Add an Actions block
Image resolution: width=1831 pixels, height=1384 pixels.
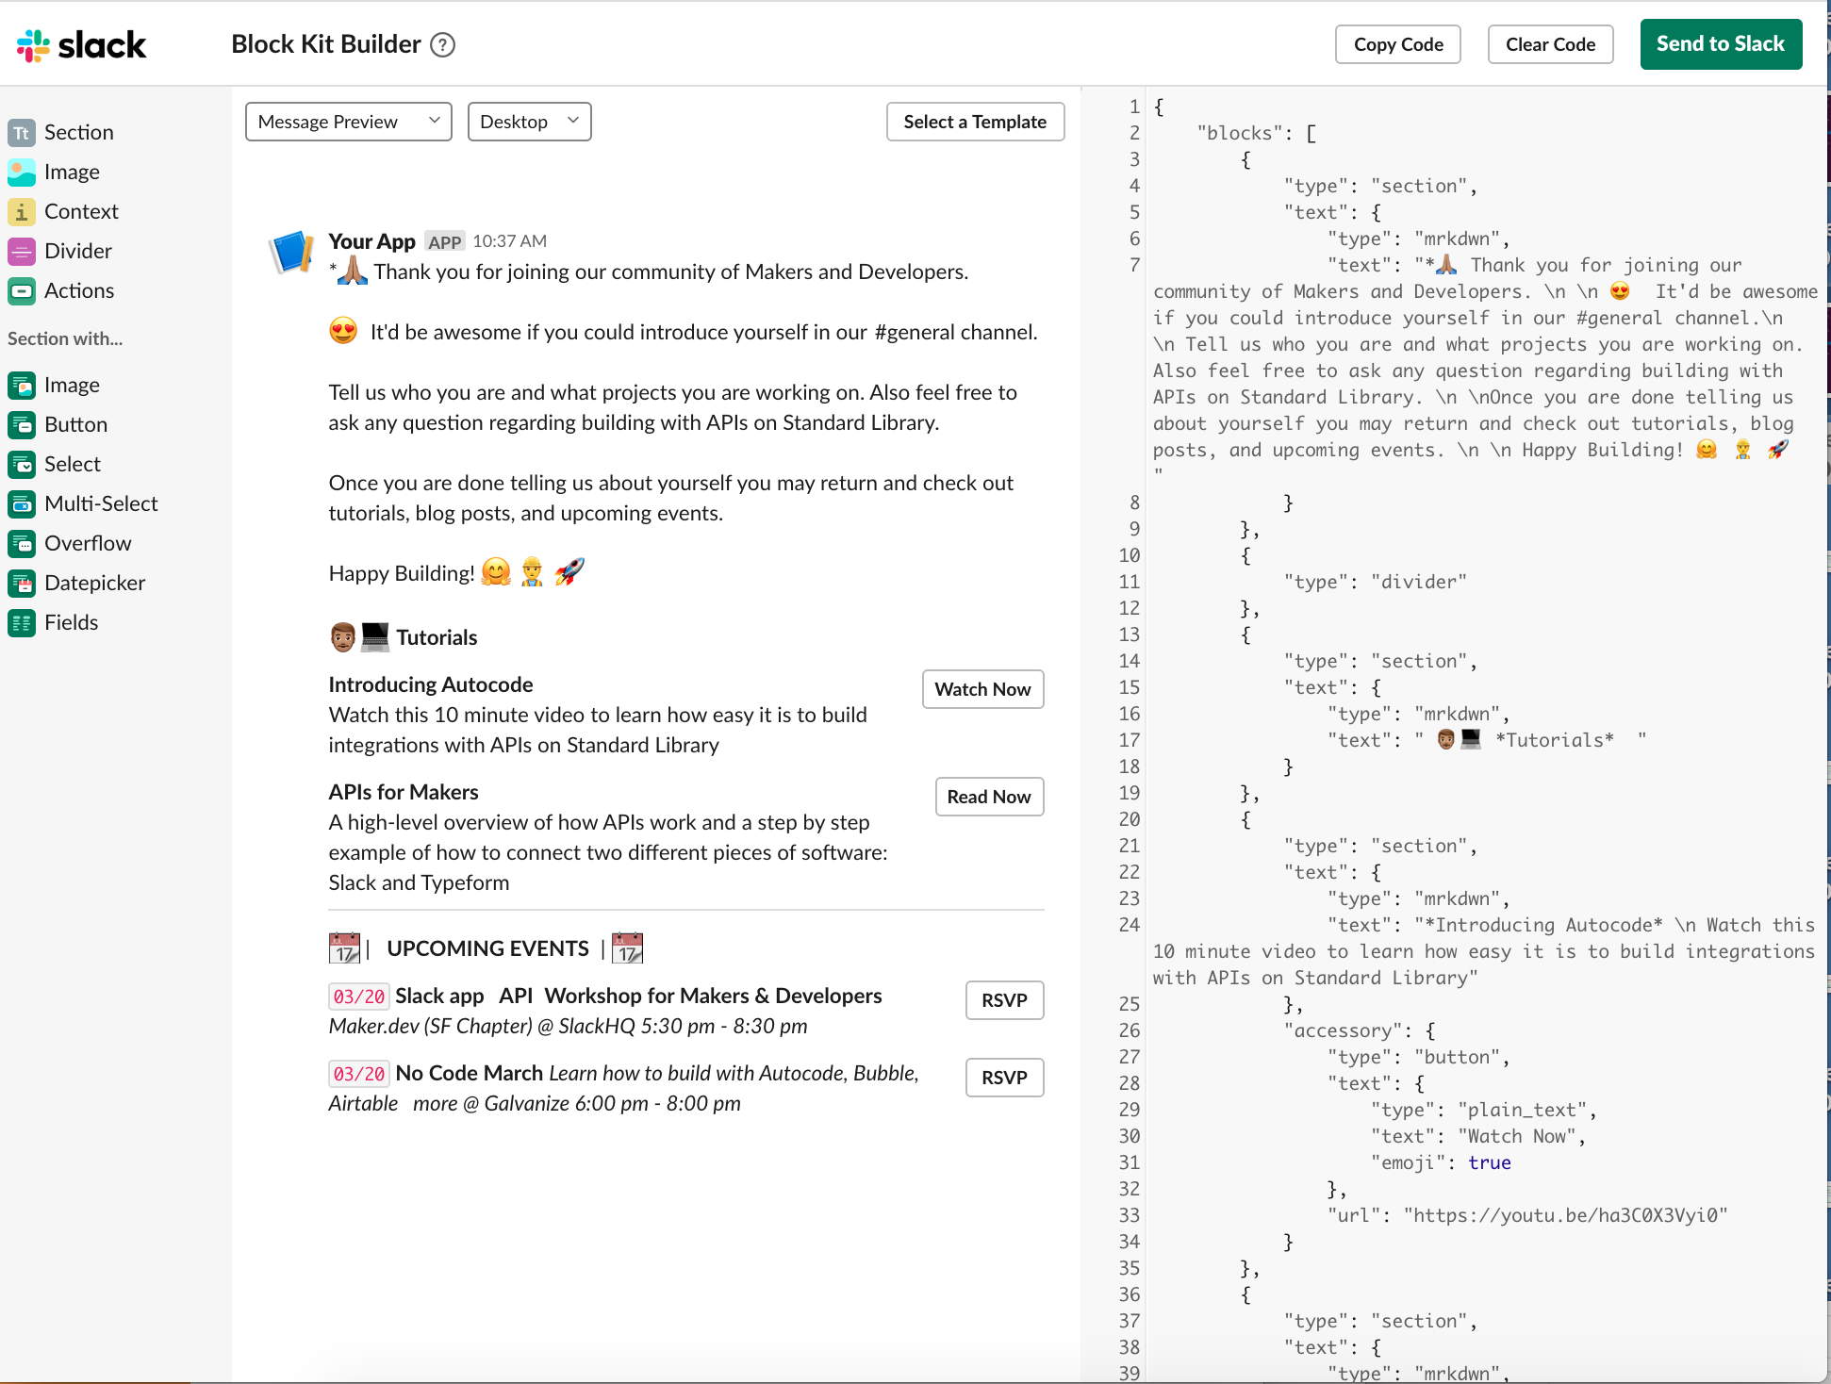78,290
